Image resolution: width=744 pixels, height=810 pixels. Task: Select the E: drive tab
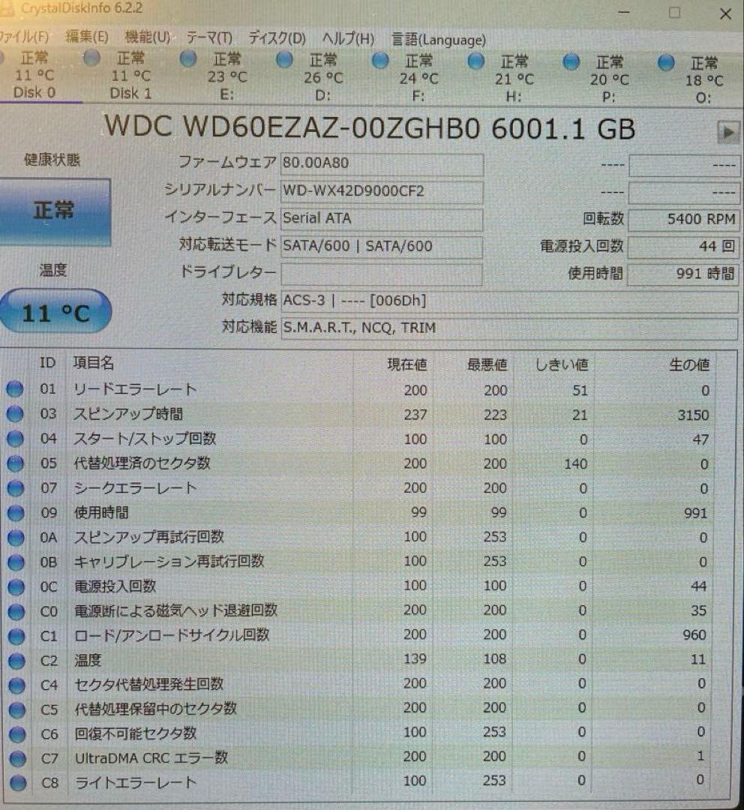click(x=226, y=77)
